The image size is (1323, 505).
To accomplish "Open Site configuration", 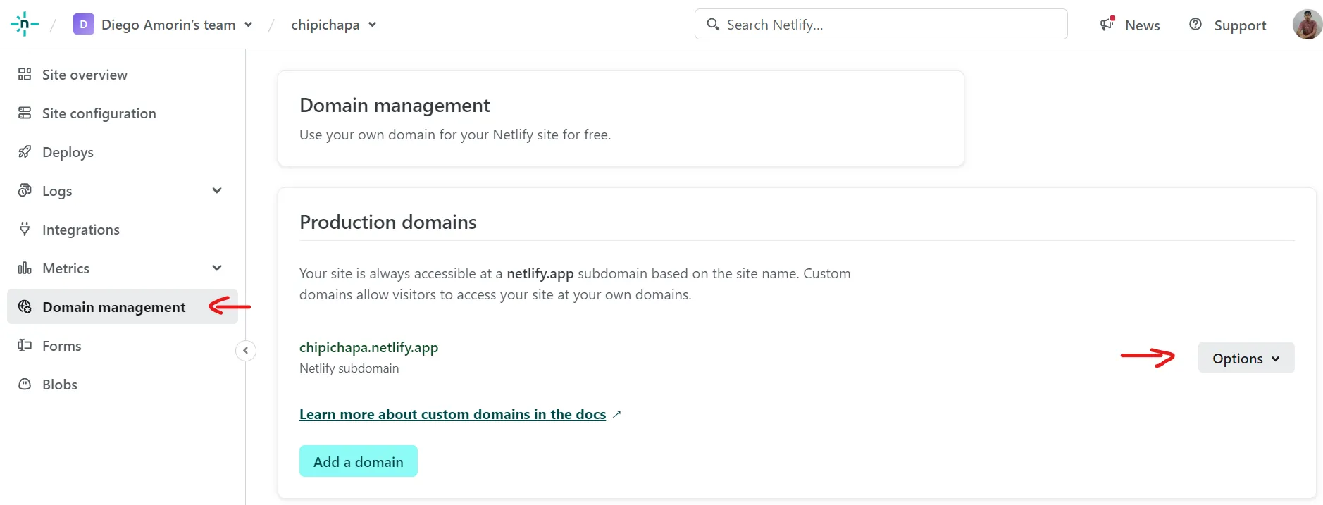I will pos(99,113).
